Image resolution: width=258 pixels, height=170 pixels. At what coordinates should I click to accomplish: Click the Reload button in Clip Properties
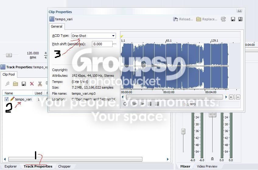tap(183, 19)
